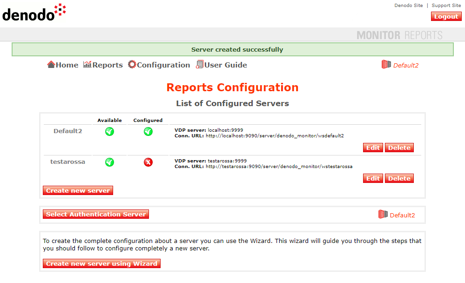Edit the testarossa server
Image resolution: width=465 pixels, height=283 pixels.
(373, 179)
